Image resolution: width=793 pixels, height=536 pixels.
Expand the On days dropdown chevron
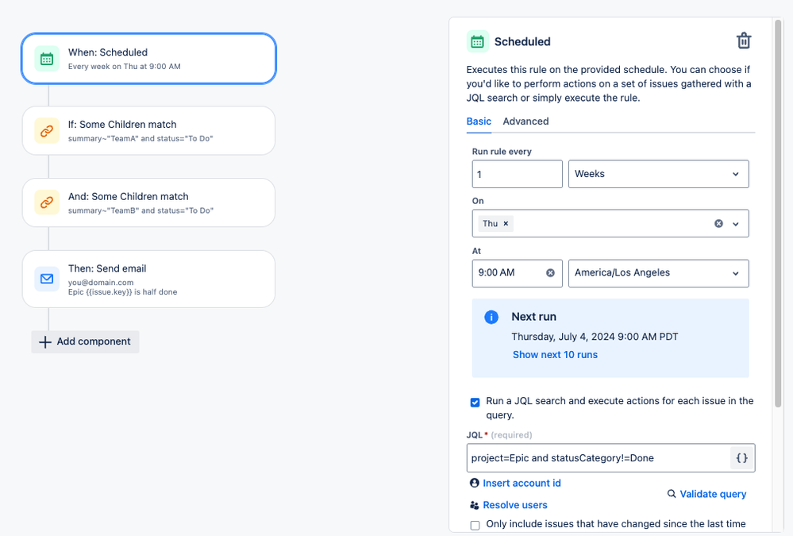tap(736, 224)
